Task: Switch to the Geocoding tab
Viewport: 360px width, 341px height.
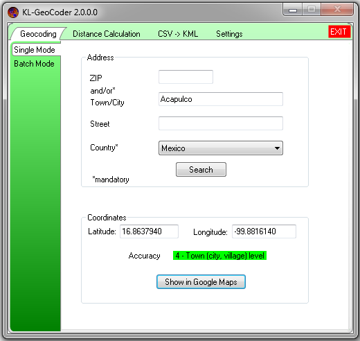Action: click(x=38, y=34)
